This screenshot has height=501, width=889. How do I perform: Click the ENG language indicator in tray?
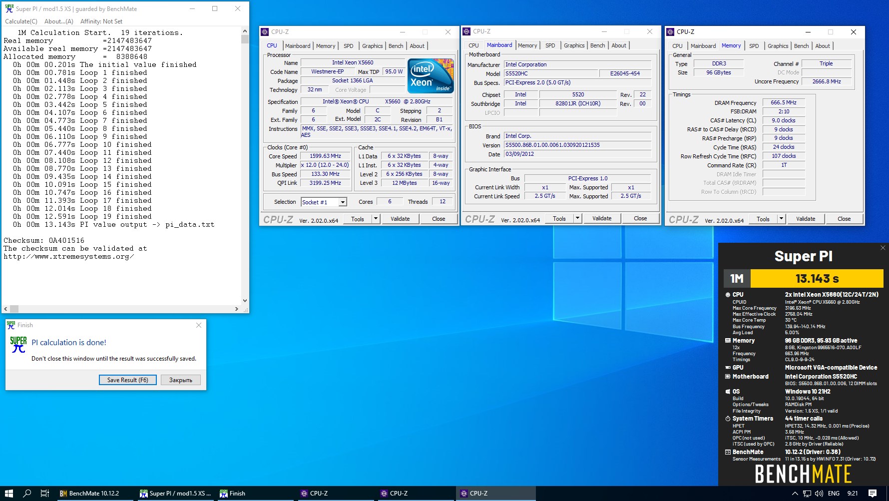click(x=834, y=494)
